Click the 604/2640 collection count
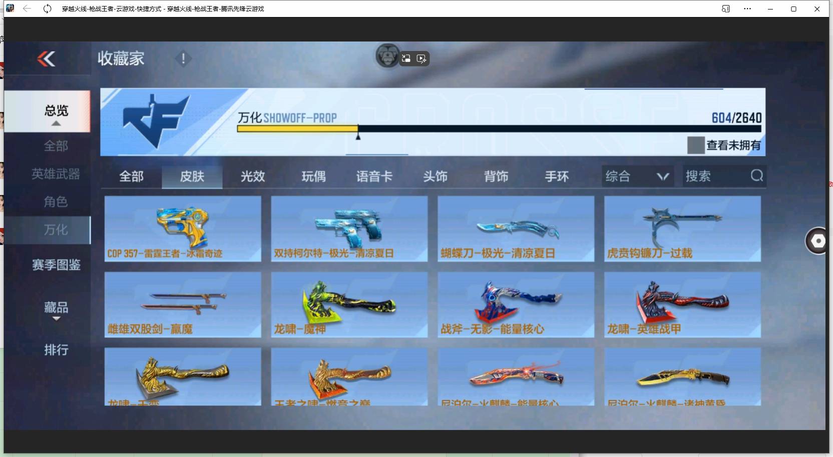 [736, 118]
